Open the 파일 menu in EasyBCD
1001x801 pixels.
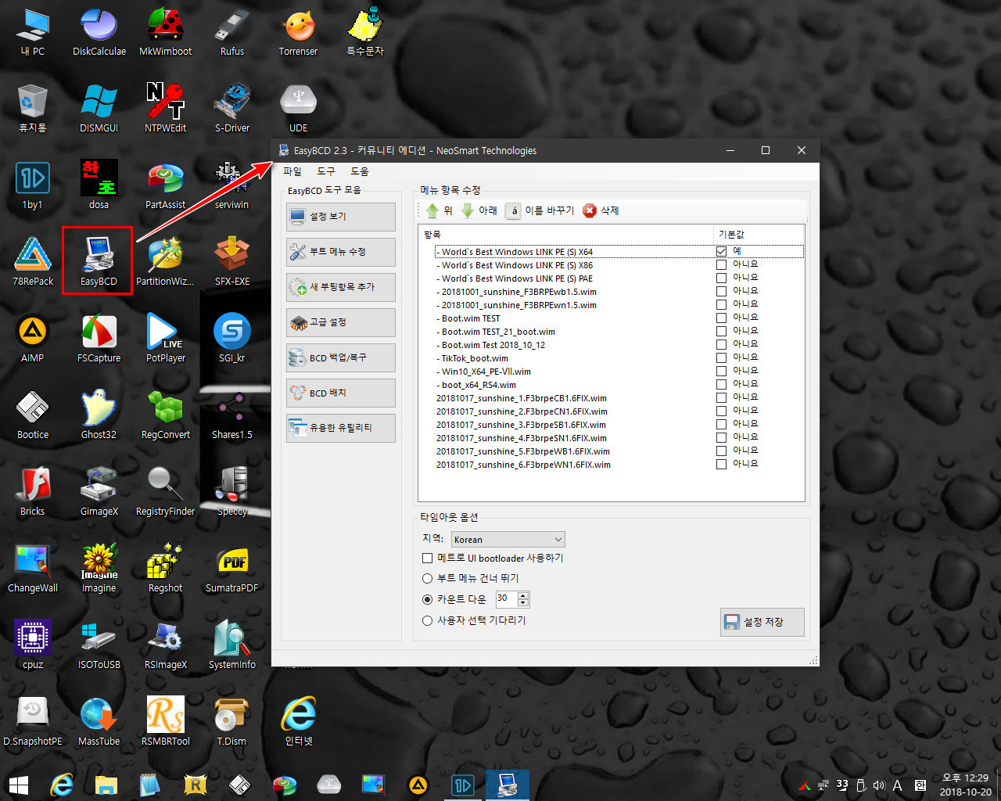coord(292,171)
